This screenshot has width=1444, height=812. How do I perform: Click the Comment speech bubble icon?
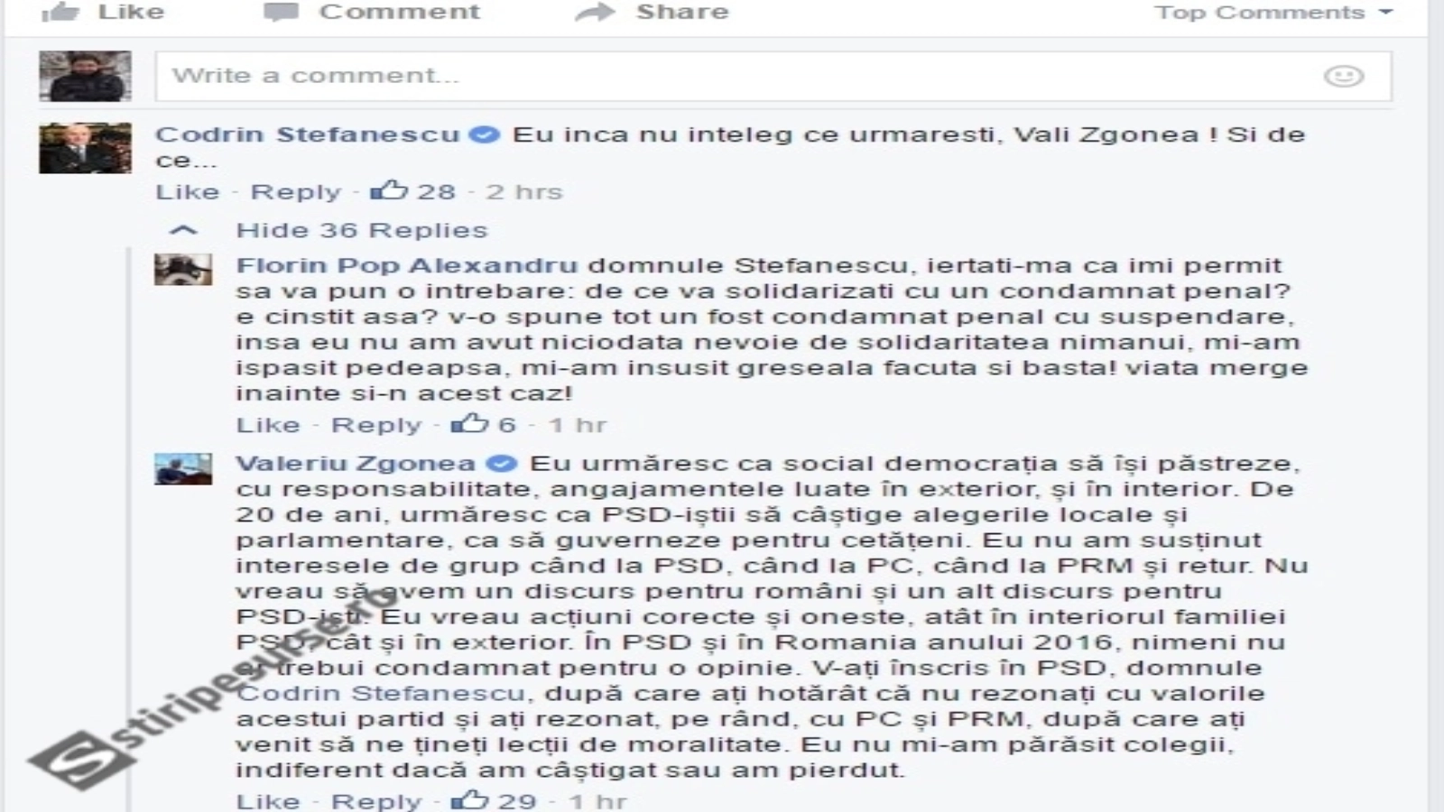click(281, 12)
